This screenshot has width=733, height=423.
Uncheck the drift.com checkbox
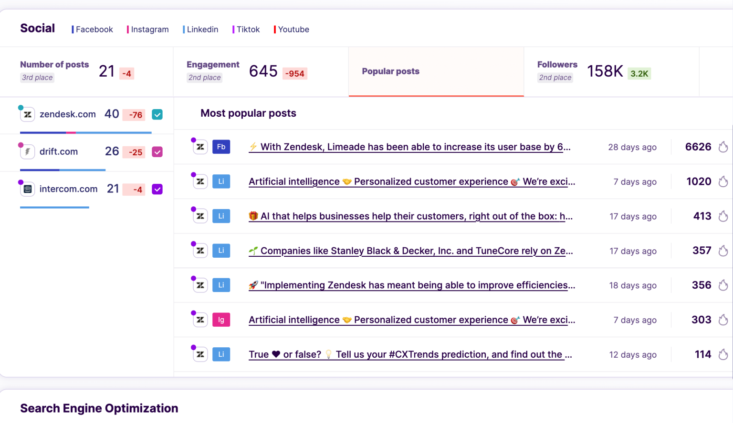pos(157,151)
